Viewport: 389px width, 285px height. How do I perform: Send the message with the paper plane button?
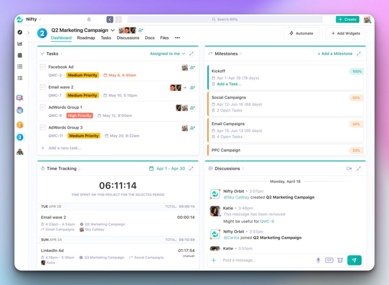[x=354, y=260]
